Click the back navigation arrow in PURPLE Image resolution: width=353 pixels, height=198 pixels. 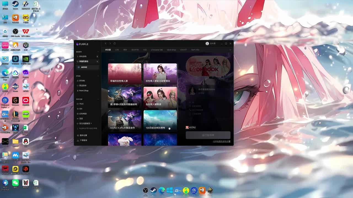click(x=106, y=44)
